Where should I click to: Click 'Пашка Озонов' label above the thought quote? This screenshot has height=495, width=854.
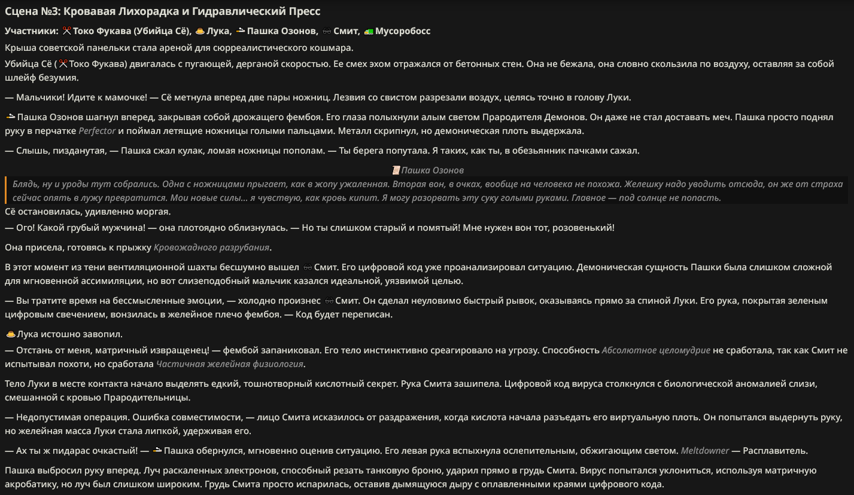coord(433,170)
